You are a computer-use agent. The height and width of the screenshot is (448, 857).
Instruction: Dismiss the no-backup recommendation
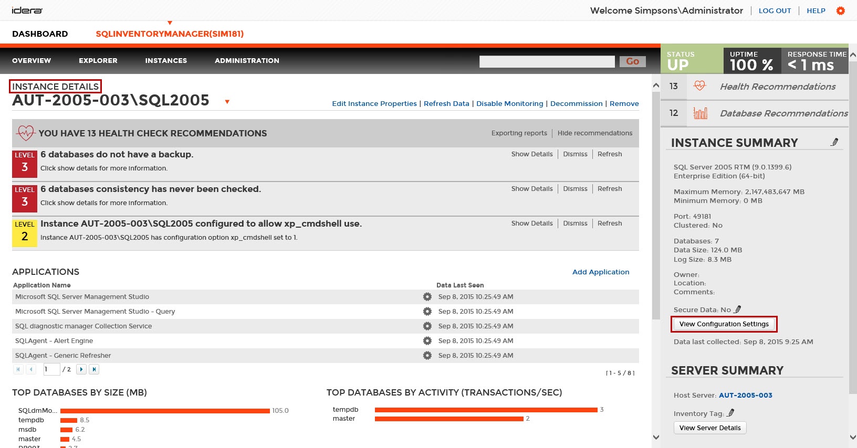[x=576, y=154]
